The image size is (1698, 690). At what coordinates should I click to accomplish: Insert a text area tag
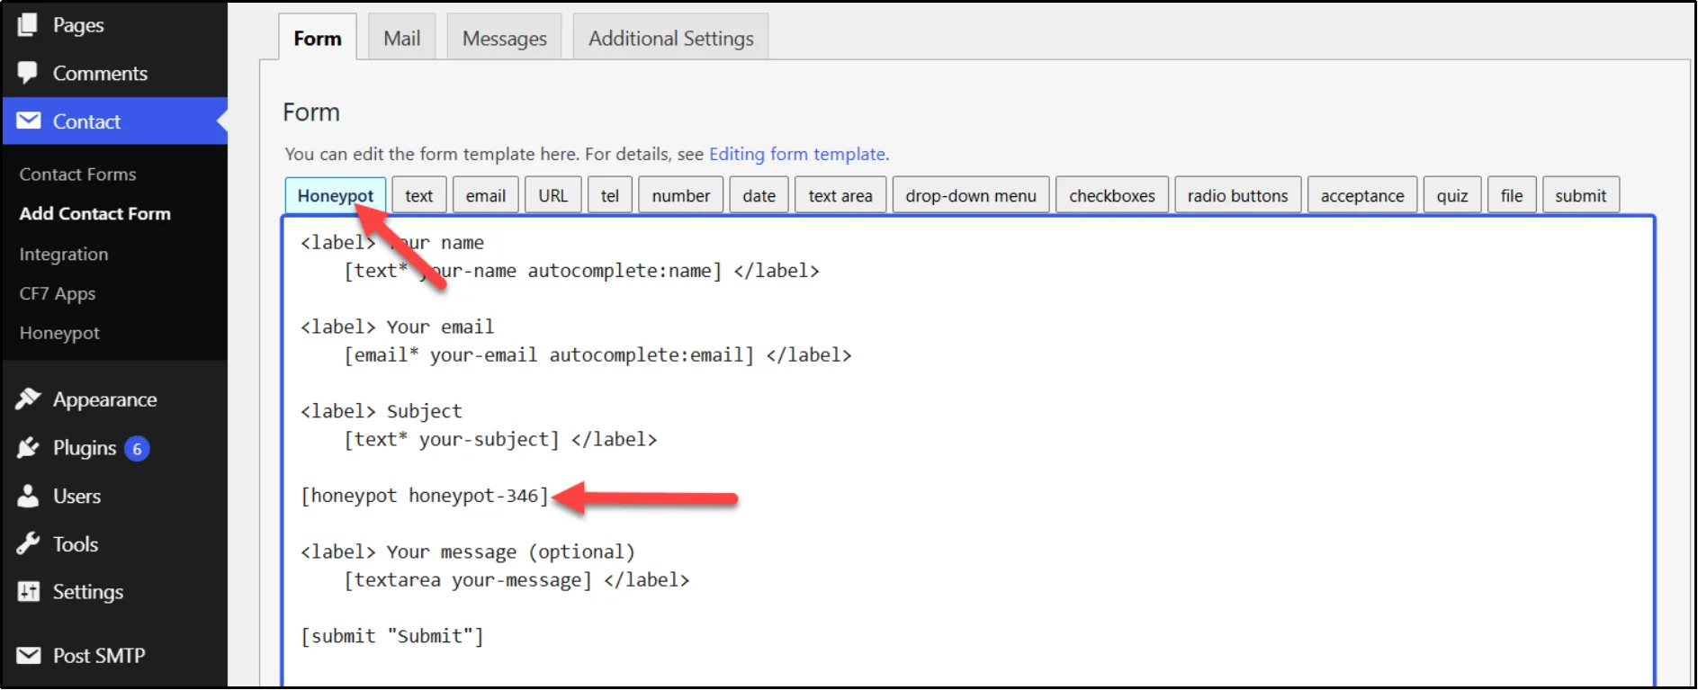click(x=840, y=195)
